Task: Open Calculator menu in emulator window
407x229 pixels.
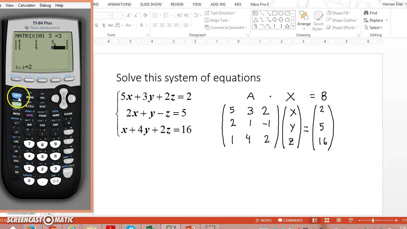Action: pos(27,5)
